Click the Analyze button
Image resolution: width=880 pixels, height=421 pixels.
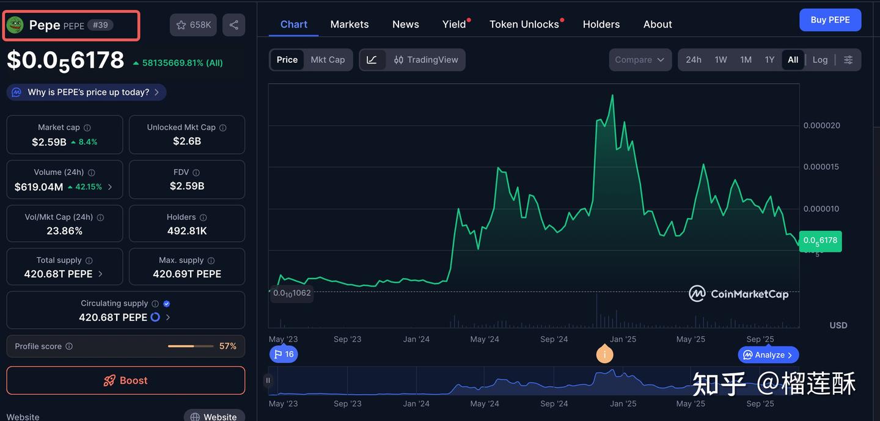coord(768,354)
